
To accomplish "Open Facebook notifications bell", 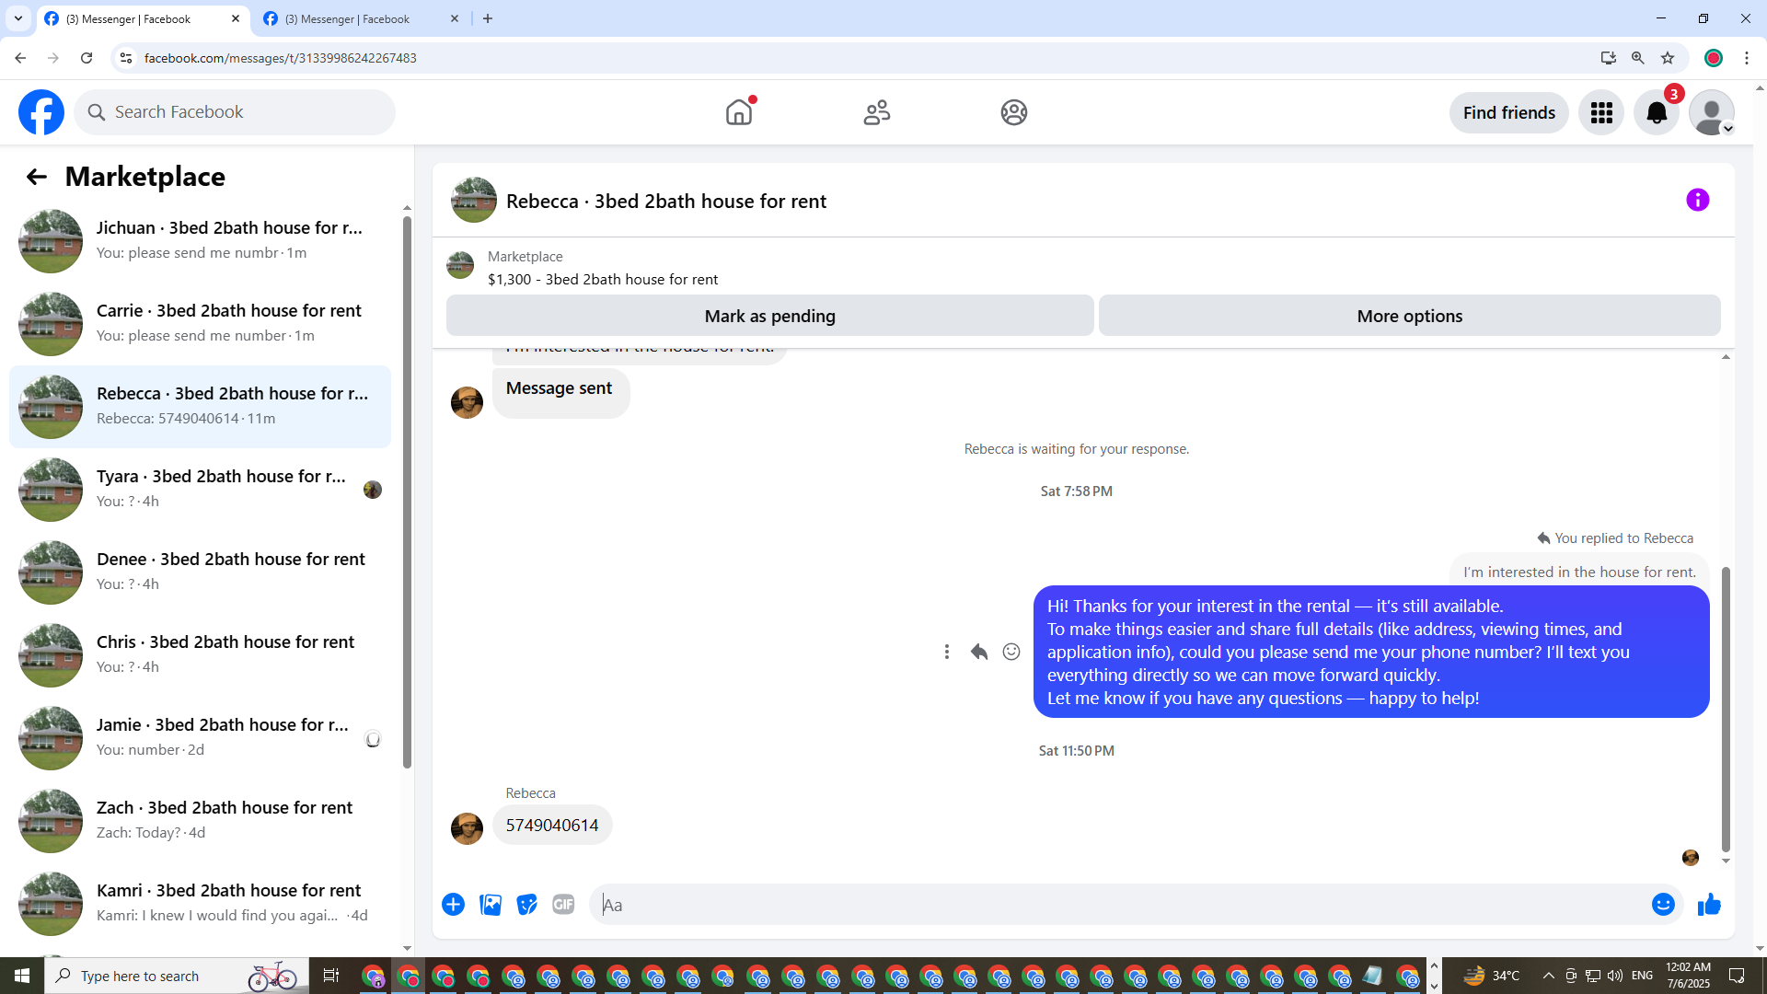I will 1656,112.
